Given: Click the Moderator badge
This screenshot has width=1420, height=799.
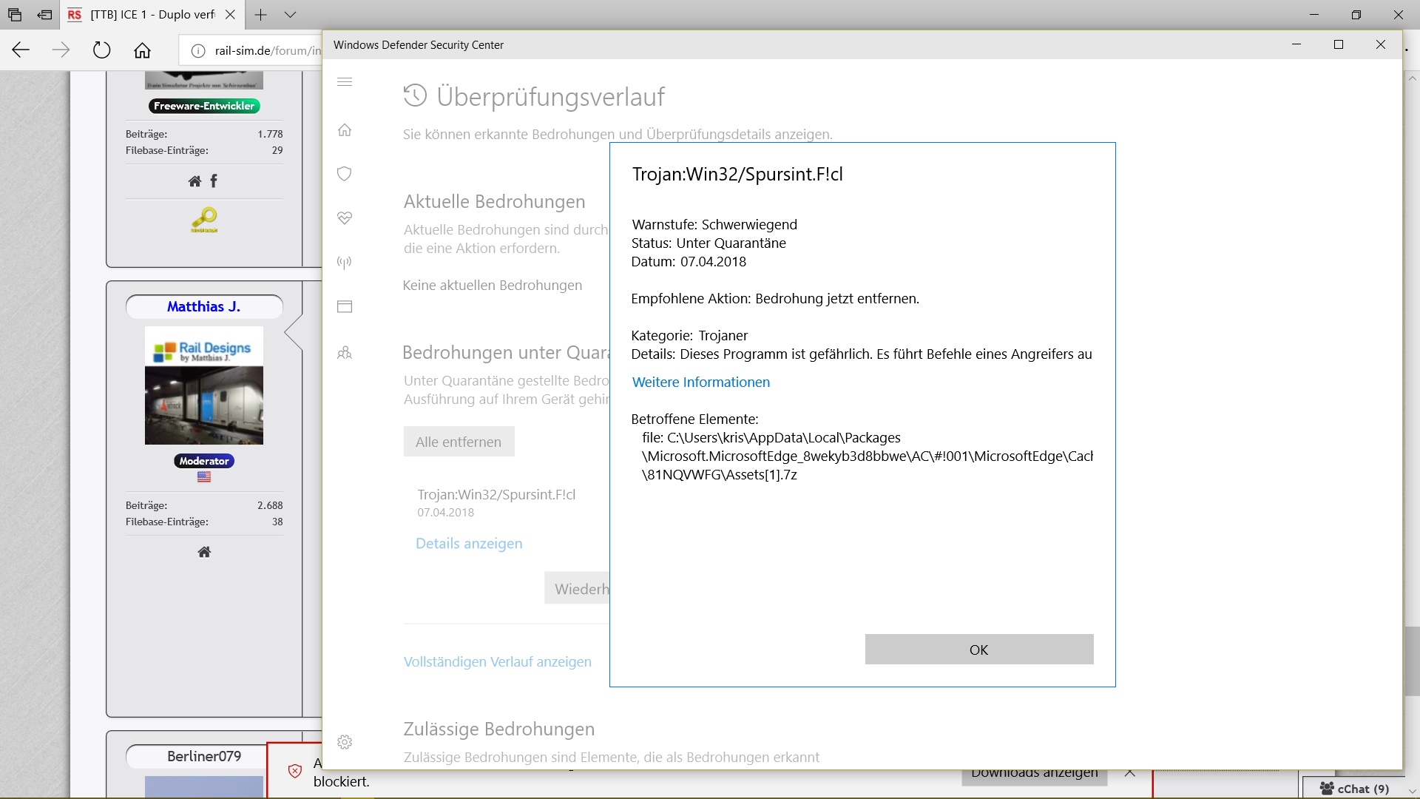Looking at the screenshot, I should click(x=204, y=461).
